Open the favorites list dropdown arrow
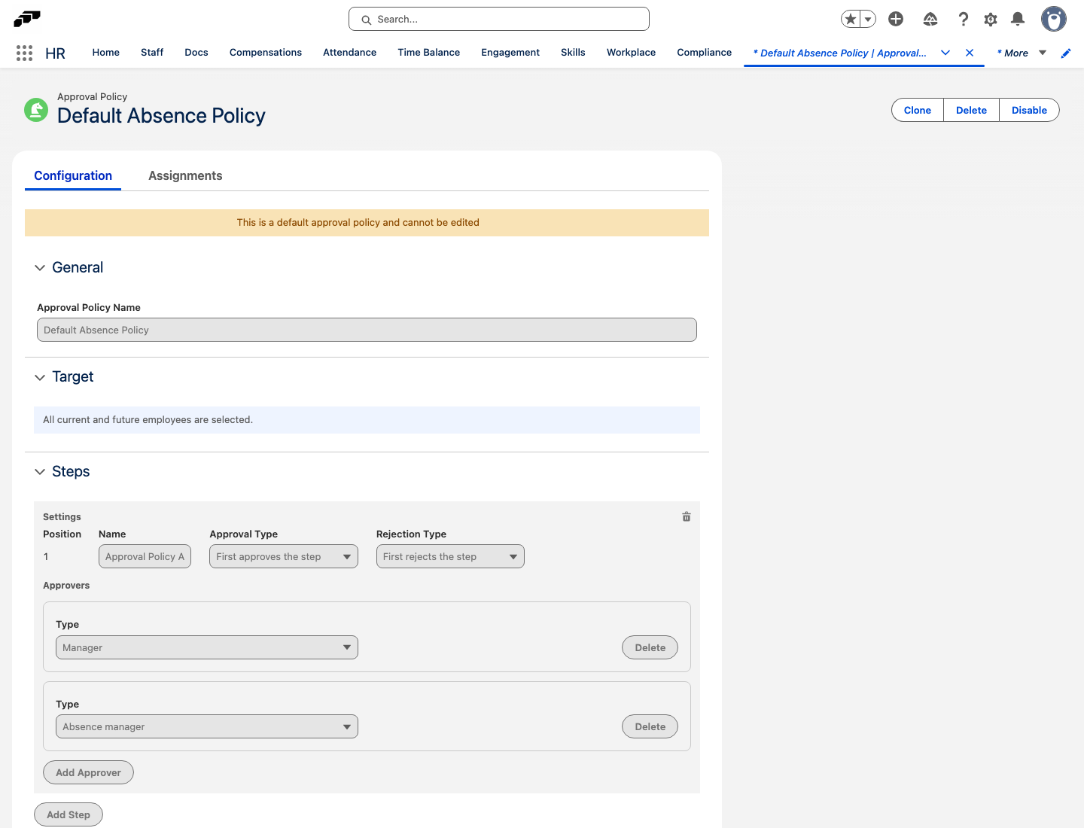The width and height of the screenshot is (1084, 828). (868, 20)
